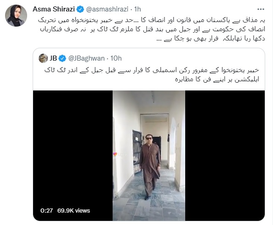273x225 pixels.
Task: Click the quoted tweet's Urdu caption text
Action: (x=152, y=74)
